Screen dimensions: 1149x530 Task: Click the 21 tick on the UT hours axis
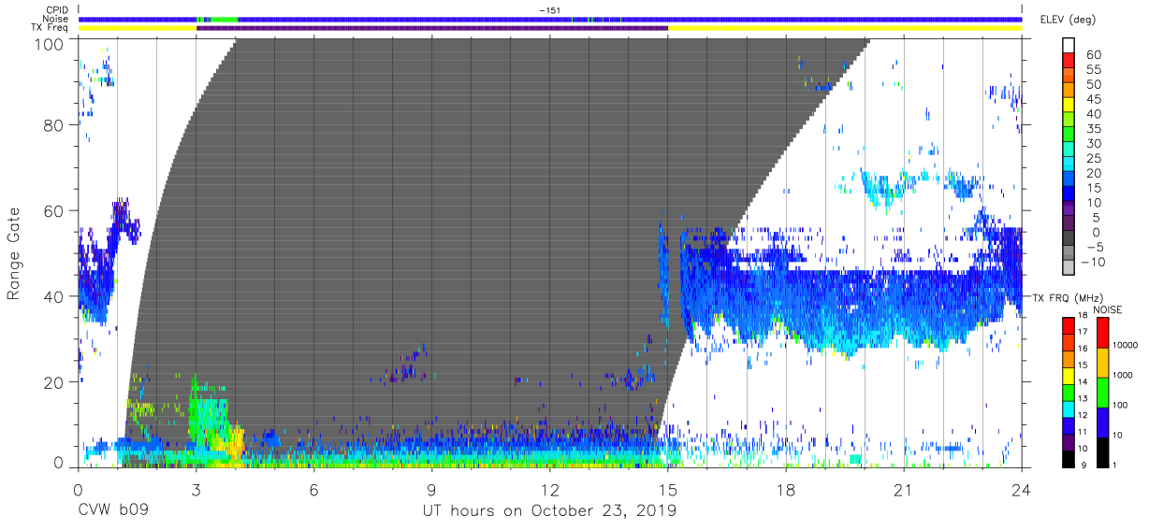[904, 489]
